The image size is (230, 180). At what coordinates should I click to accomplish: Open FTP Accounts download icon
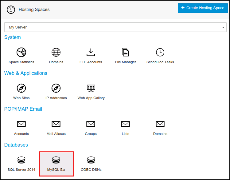(x=91, y=52)
